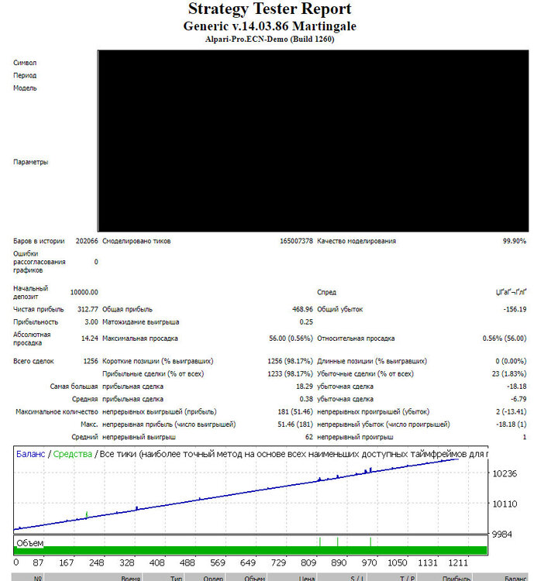This screenshot has width=544, height=581.
Task: Click 'Относительная просадка' label
Action: tap(356, 339)
